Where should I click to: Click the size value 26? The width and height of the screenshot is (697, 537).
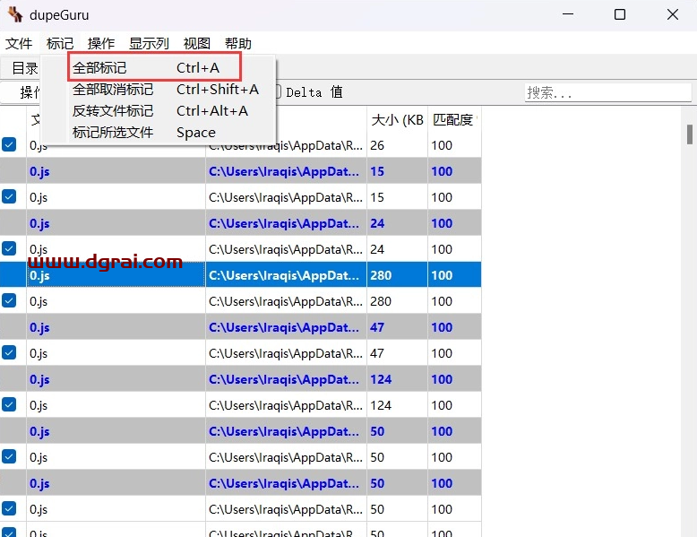tap(377, 145)
